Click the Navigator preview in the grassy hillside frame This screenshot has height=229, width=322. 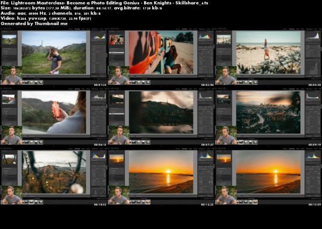point(9,40)
